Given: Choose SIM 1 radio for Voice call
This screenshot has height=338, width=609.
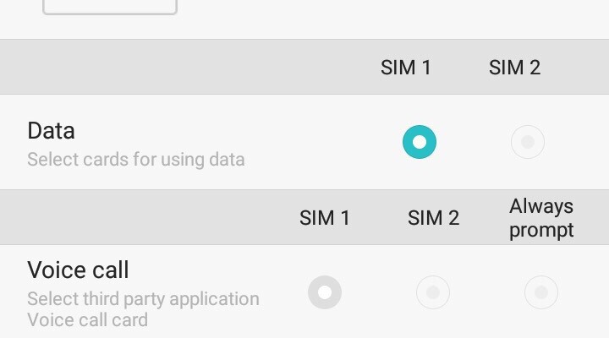Looking at the screenshot, I should click(325, 293).
